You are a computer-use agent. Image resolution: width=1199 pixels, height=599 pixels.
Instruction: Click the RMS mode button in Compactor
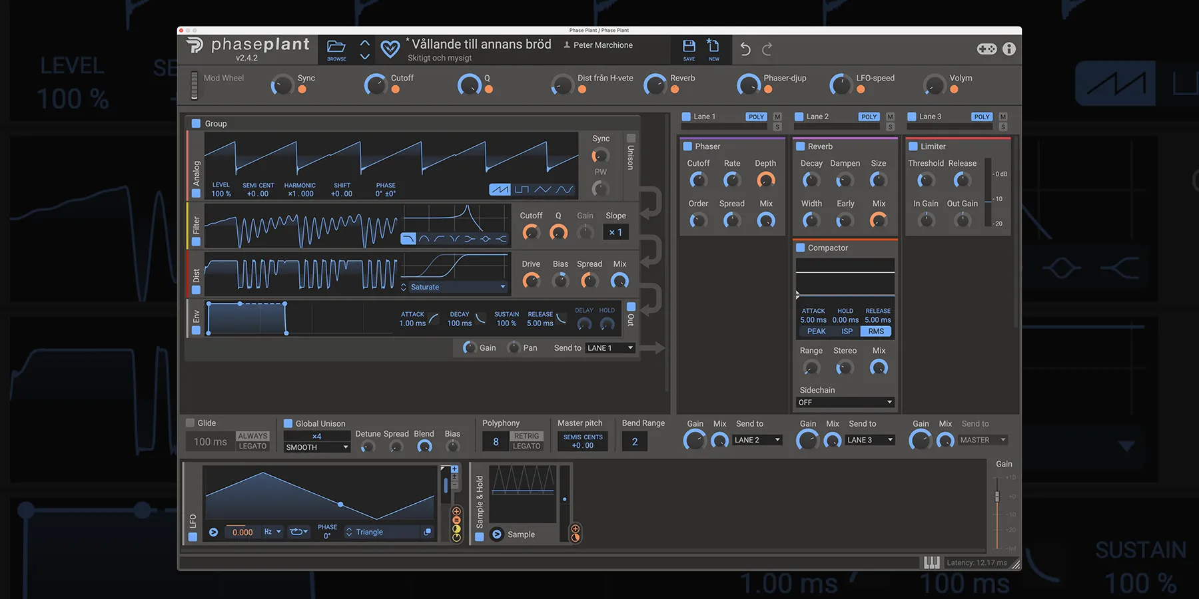coord(875,331)
